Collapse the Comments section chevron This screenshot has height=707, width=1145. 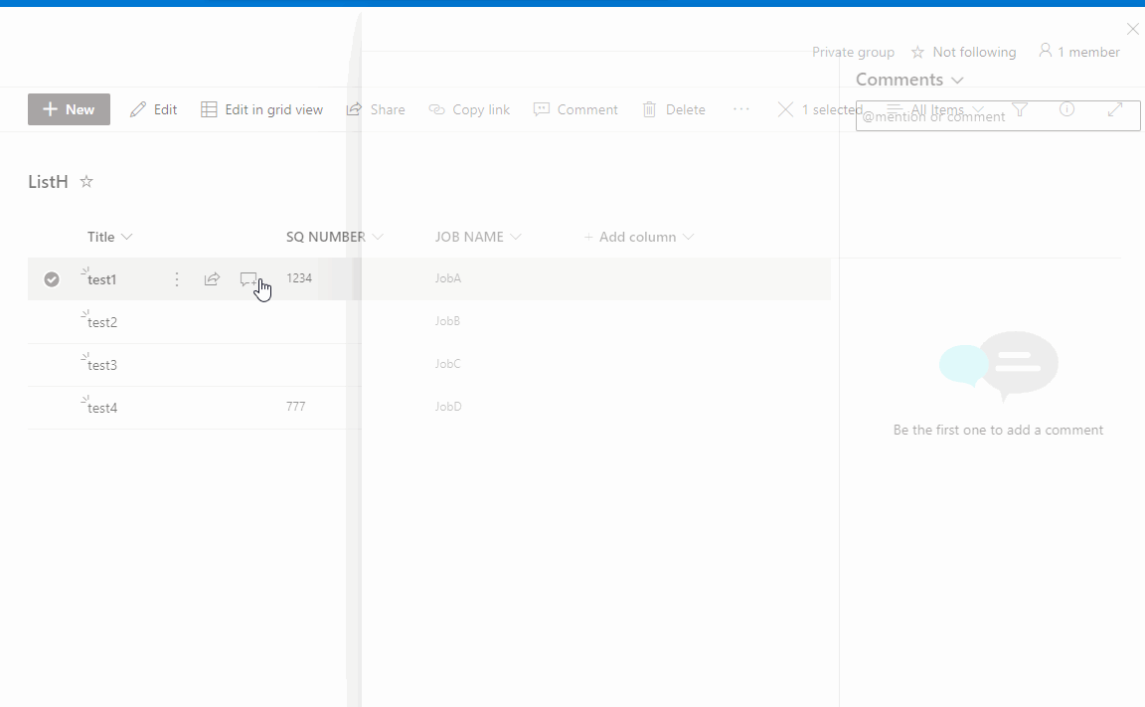point(956,80)
